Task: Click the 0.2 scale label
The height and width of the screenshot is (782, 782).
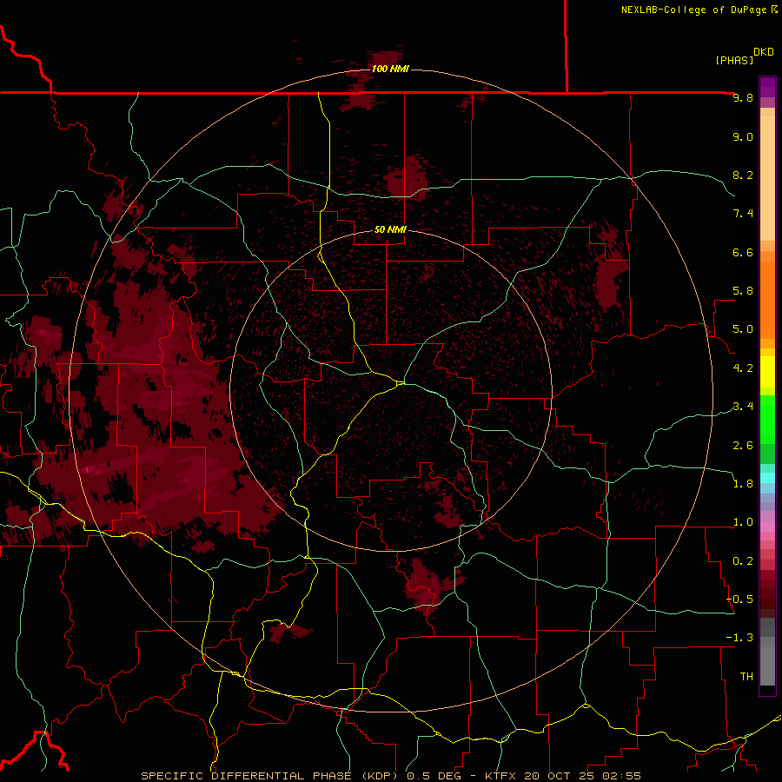Action: [743, 561]
